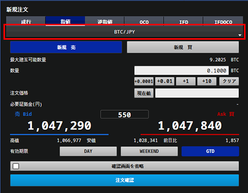Switch to the 成行 order tab
The height and width of the screenshot is (193, 248).
click(26, 21)
